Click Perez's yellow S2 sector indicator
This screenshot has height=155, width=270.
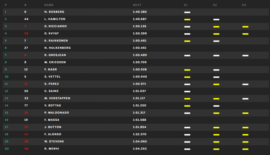(216, 84)
